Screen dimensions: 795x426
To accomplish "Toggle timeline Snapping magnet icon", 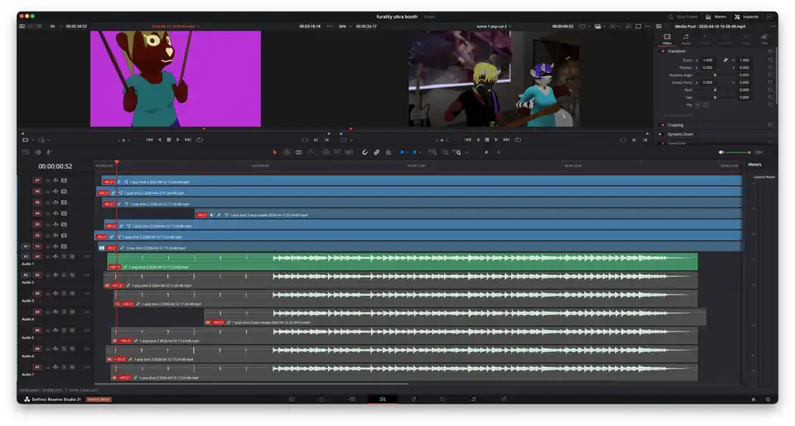I will [x=364, y=152].
